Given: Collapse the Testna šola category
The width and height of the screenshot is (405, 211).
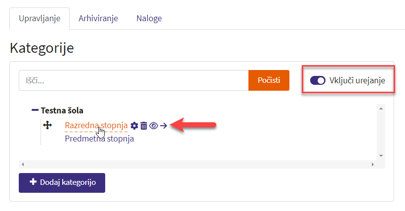Looking at the screenshot, I should [x=35, y=110].
